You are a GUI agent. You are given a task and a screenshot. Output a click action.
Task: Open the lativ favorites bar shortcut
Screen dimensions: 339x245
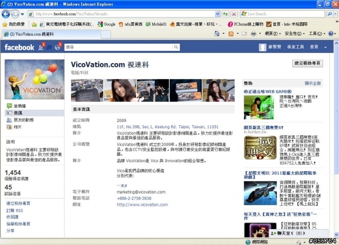point(287,24)
